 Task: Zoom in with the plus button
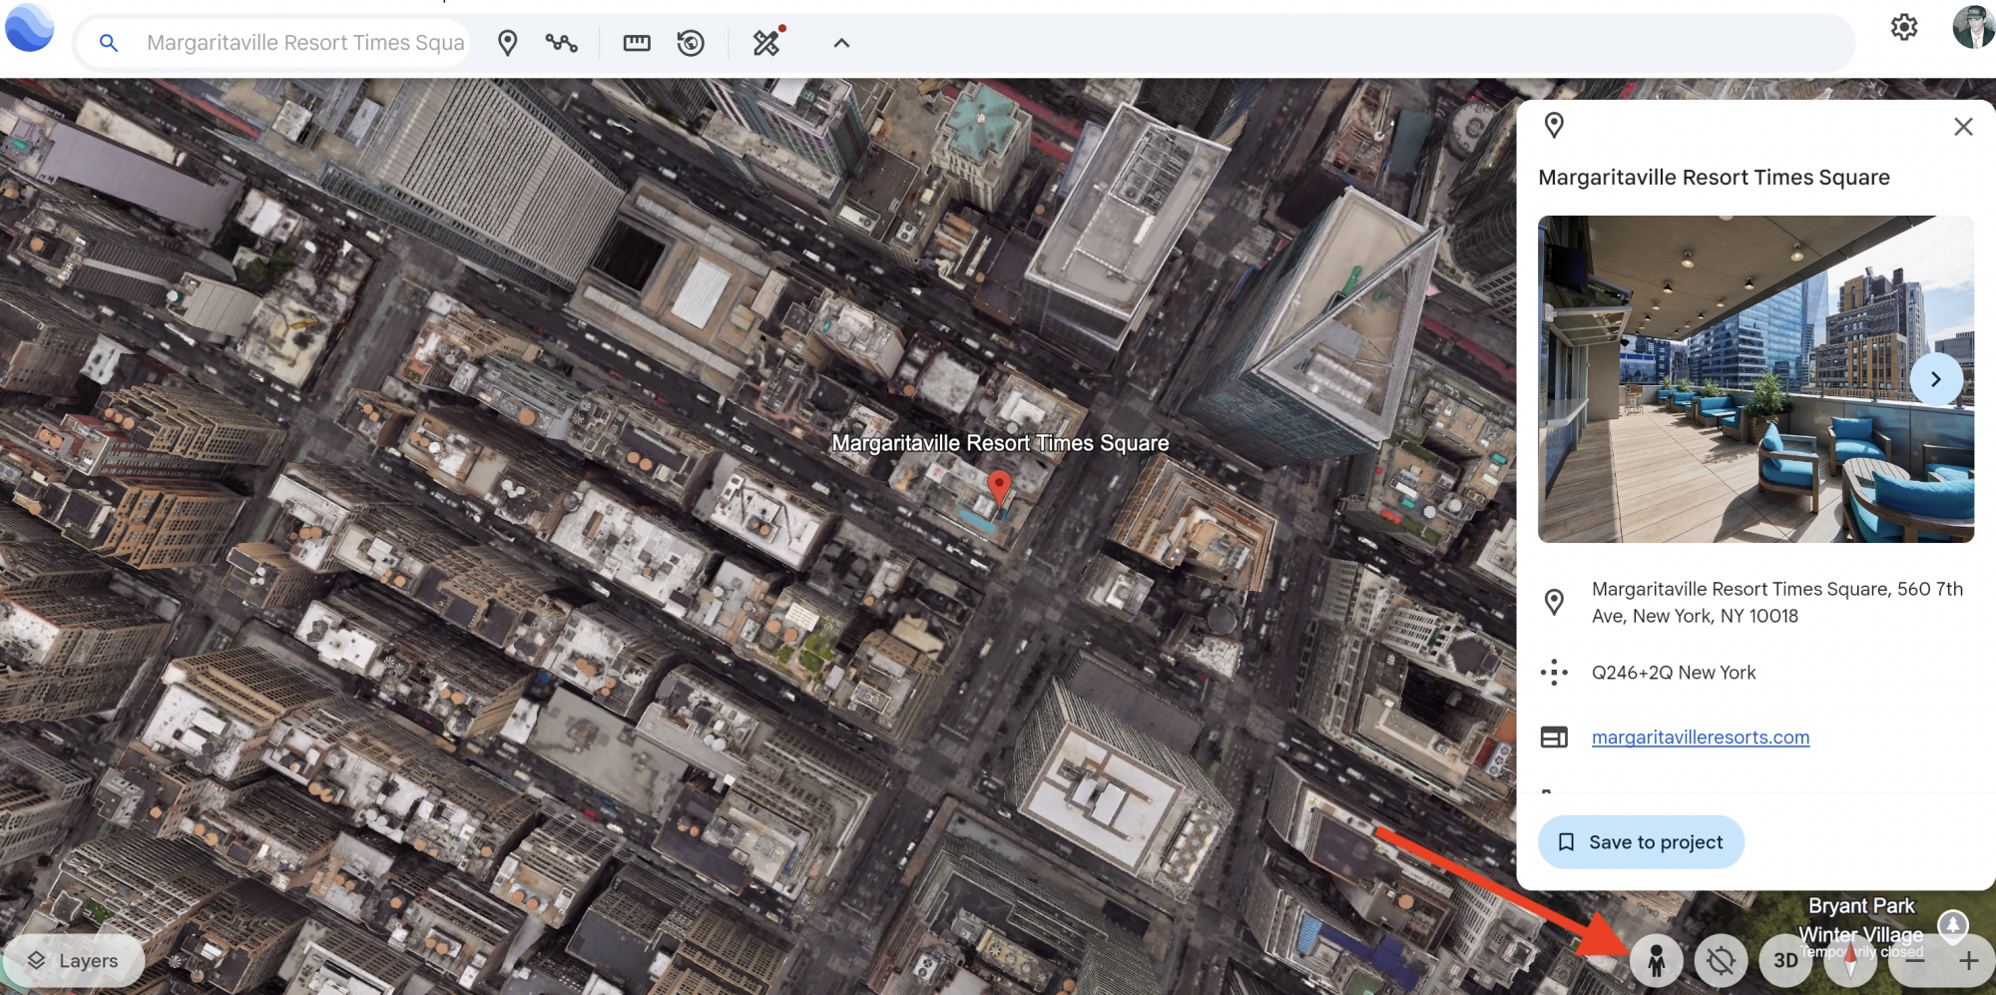pos(1968,961)
